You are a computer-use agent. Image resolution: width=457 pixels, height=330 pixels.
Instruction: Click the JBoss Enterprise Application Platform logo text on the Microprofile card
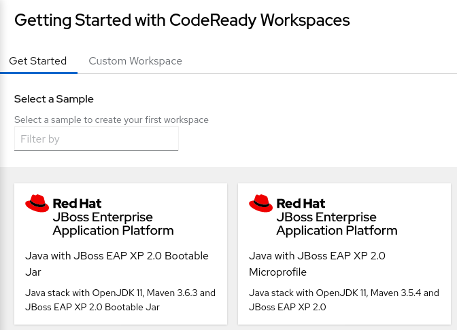coord(337,224)
